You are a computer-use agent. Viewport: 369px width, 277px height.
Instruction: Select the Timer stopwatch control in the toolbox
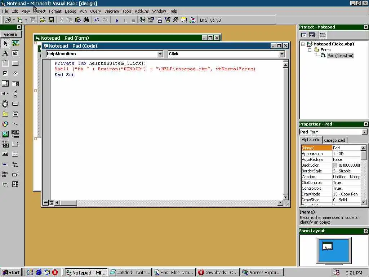(x=5, y=104)
